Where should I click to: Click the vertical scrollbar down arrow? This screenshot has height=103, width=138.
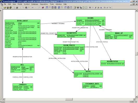point(136,97)
